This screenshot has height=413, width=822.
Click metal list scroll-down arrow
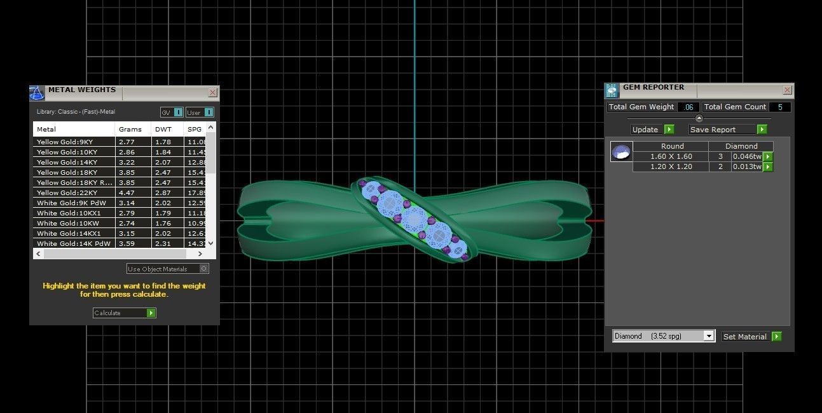(211, 243)
